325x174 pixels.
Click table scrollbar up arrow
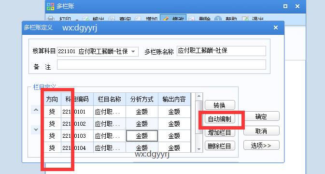[199, 96]
